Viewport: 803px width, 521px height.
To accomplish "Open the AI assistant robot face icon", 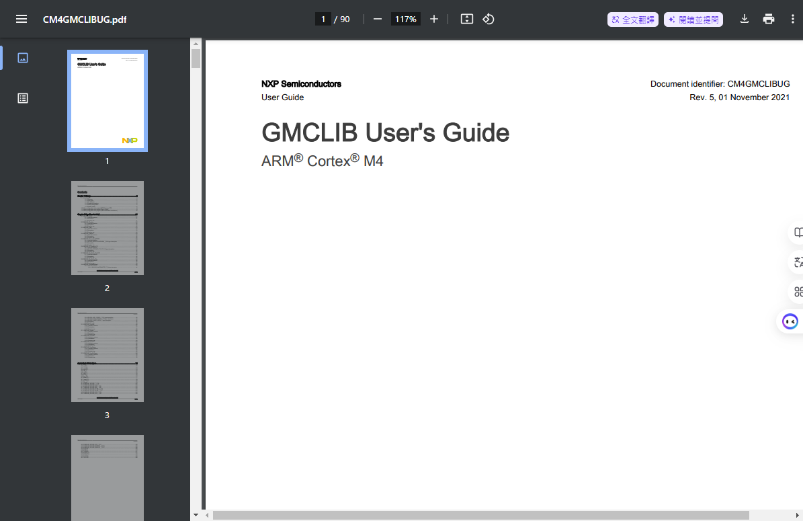I will [x=790, y=322].
